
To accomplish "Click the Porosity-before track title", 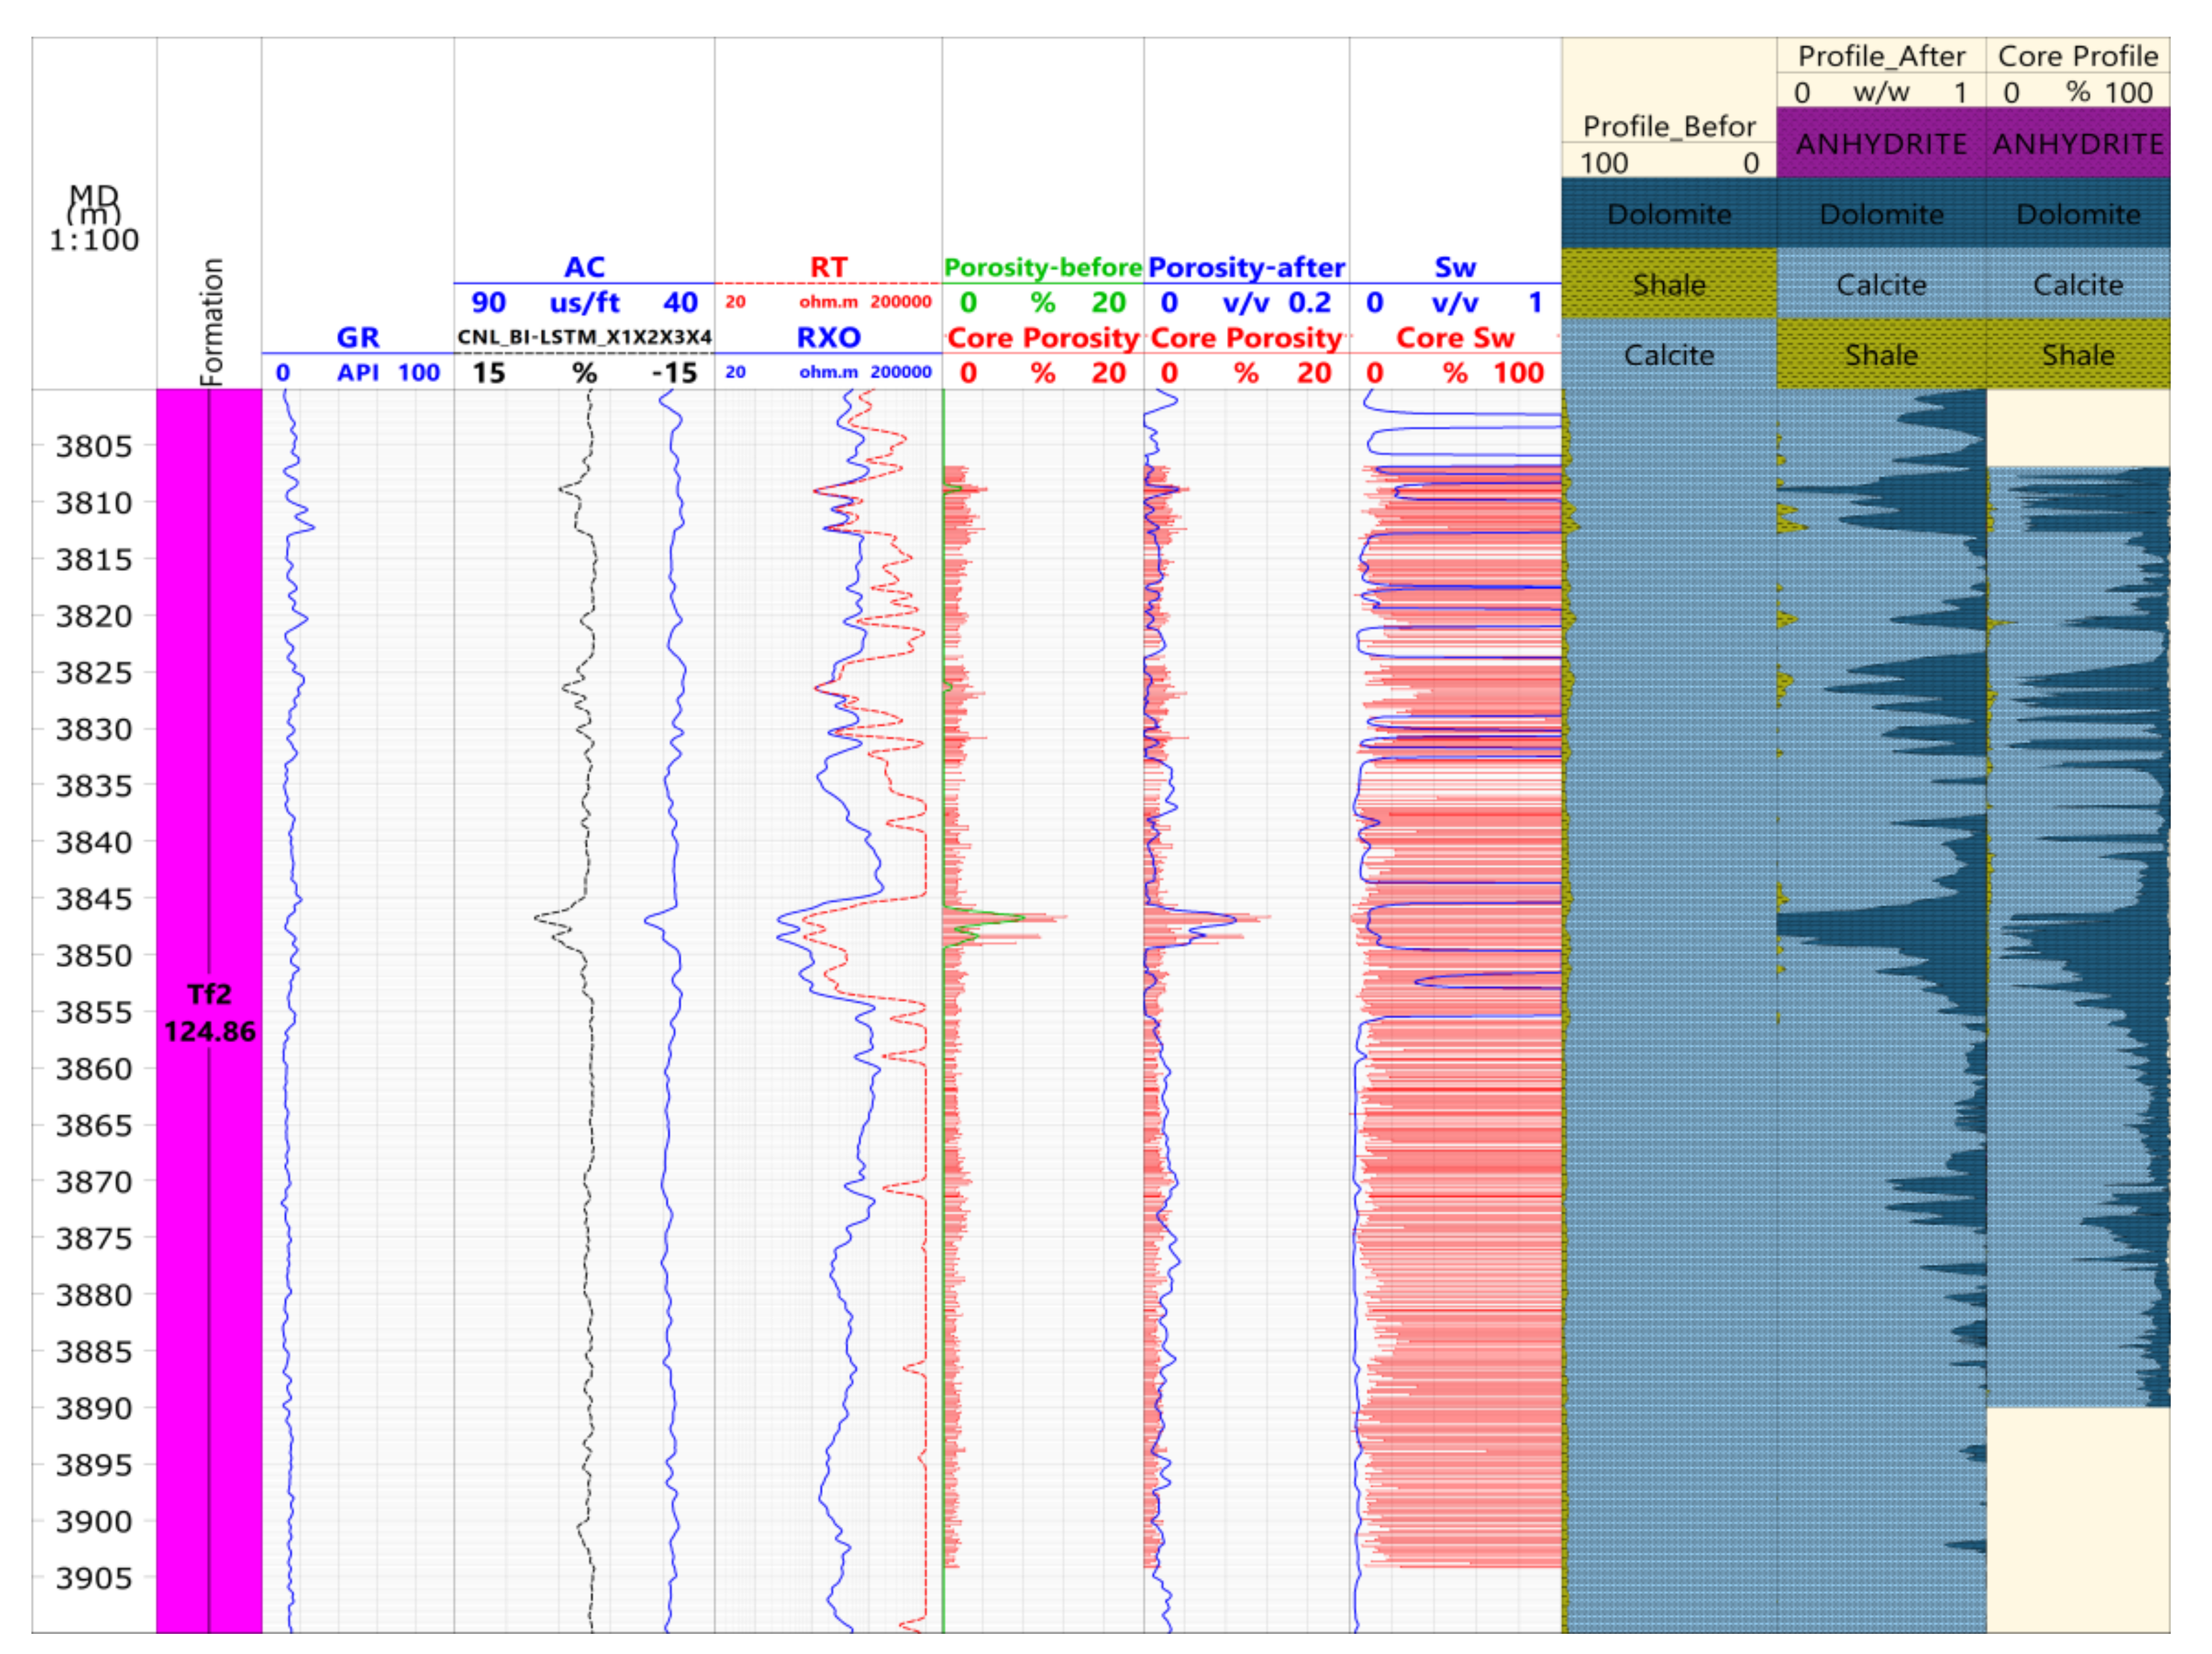I will 1042,267.
